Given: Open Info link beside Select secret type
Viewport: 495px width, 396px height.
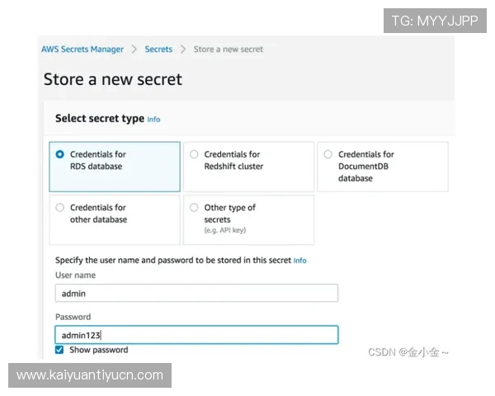Looking at the screenshot, I should click(153, 120).
